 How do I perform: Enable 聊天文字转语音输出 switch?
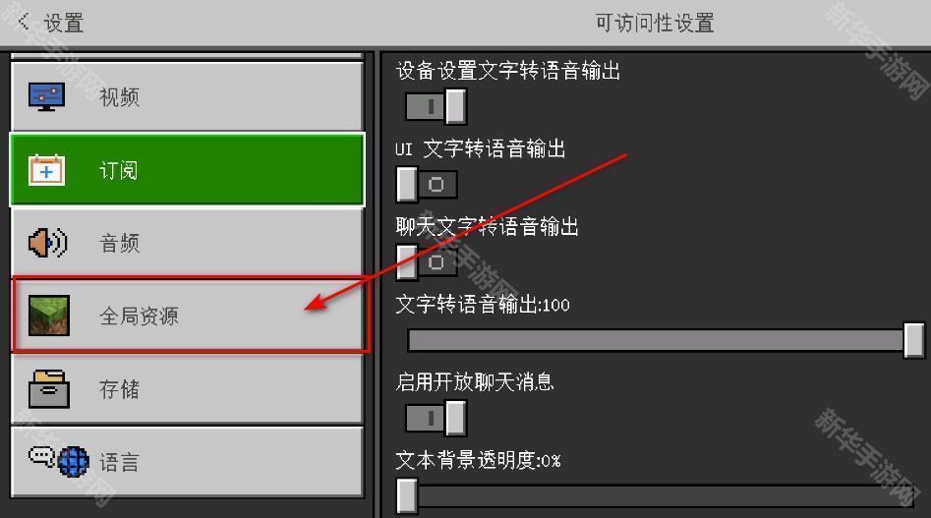coord(427,261)
